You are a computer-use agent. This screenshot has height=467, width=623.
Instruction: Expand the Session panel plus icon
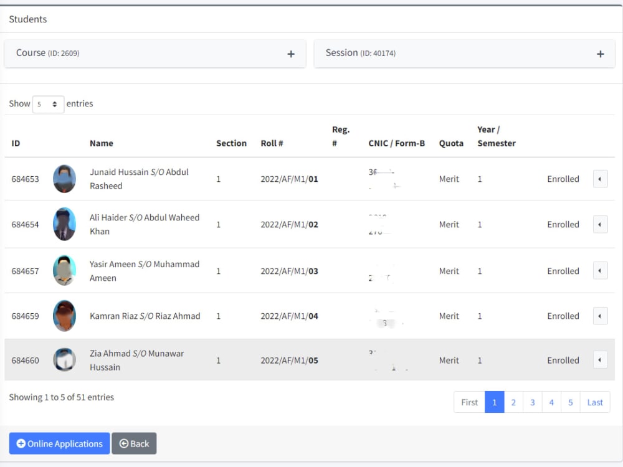(601, 54)
